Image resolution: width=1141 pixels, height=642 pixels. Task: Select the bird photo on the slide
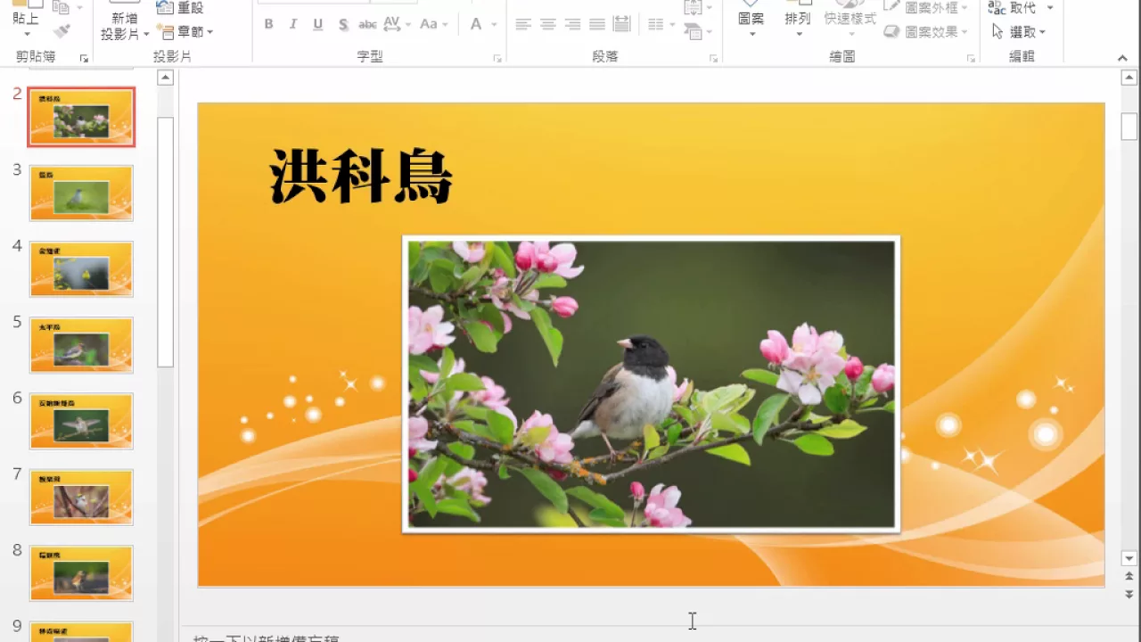coord(651,384)
